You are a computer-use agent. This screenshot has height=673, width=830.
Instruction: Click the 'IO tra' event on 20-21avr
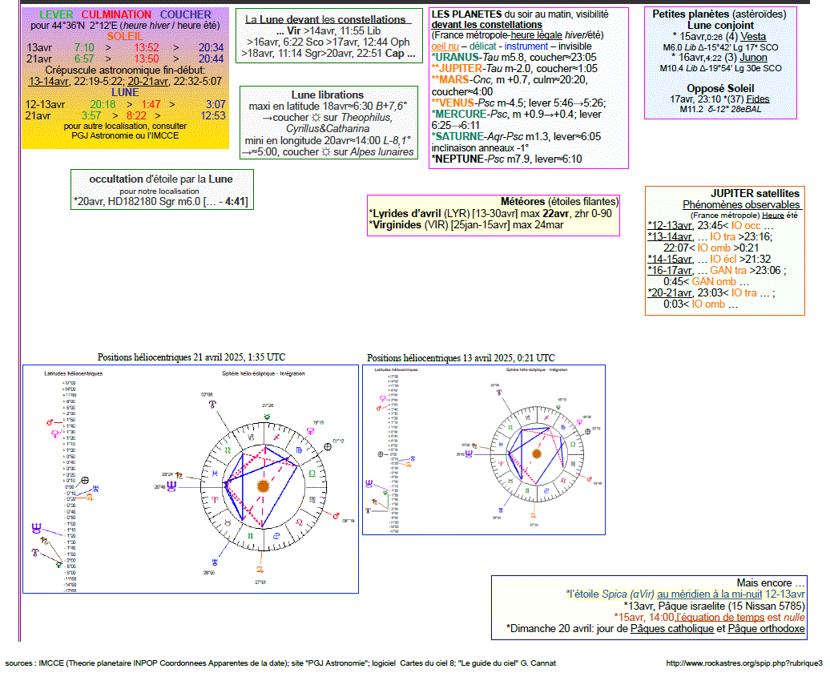(x=743, y=292)
